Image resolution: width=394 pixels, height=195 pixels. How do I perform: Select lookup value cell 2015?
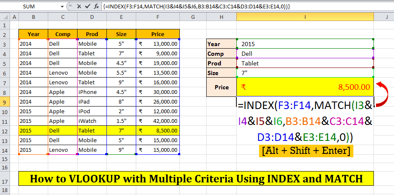click(x=305, y=44)
